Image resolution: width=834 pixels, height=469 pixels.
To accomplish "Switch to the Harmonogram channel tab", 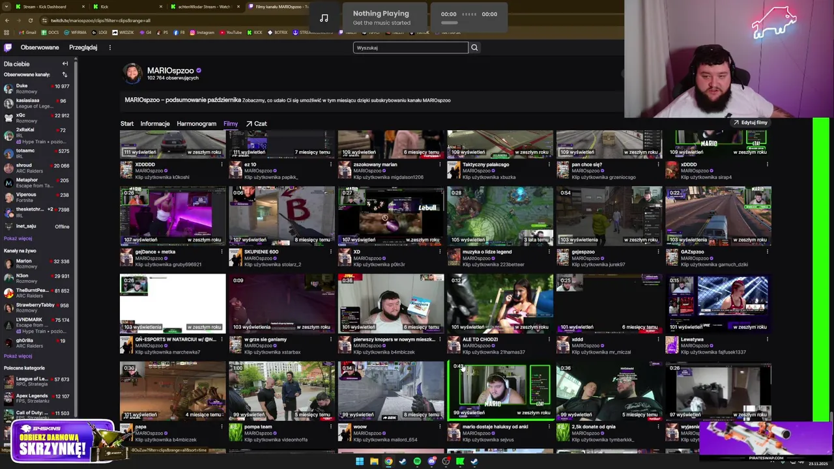I will coord(196,124).
